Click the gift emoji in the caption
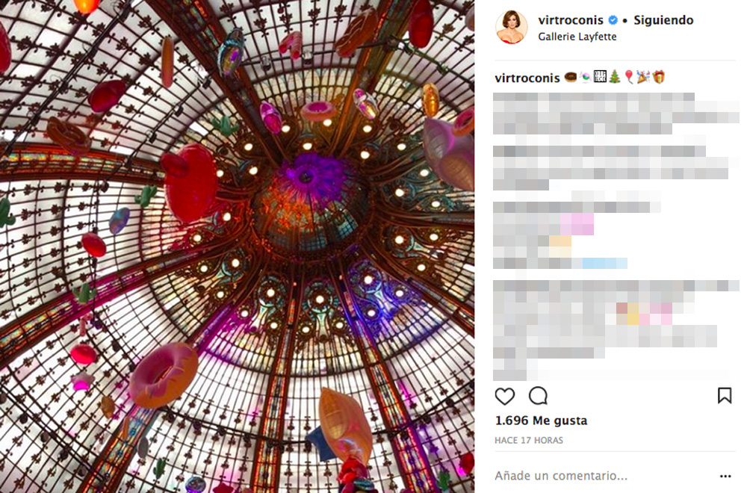This screenshot has width=747, height=493. 659,77
